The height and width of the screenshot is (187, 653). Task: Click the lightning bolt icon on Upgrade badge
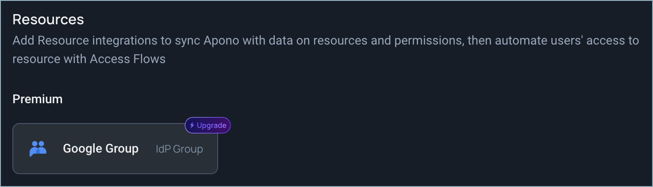tap(192, 125)
